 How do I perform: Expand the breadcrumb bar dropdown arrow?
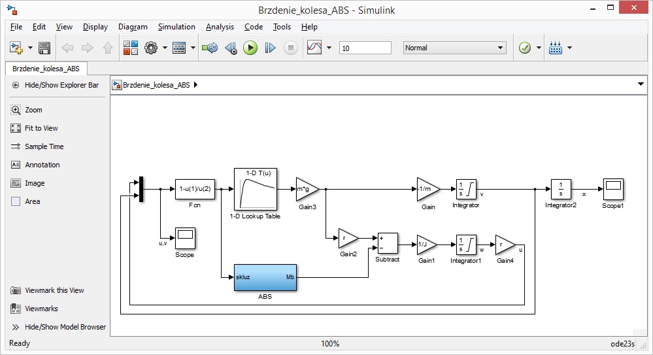[x=641, y=84]
